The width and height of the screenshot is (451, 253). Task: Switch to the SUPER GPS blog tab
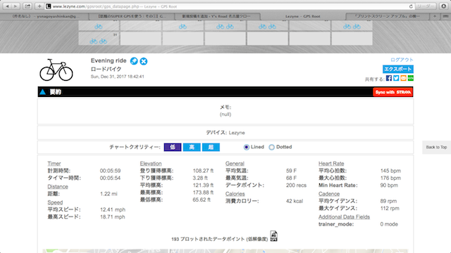(132, 16)
